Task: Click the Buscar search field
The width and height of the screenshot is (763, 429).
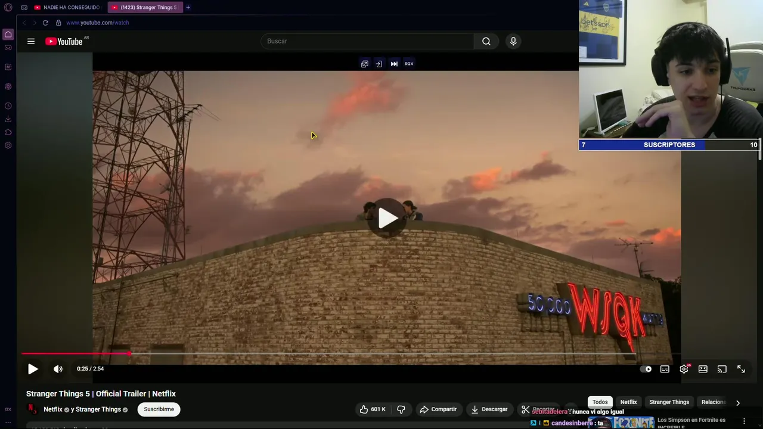Action: pos(367,41)
